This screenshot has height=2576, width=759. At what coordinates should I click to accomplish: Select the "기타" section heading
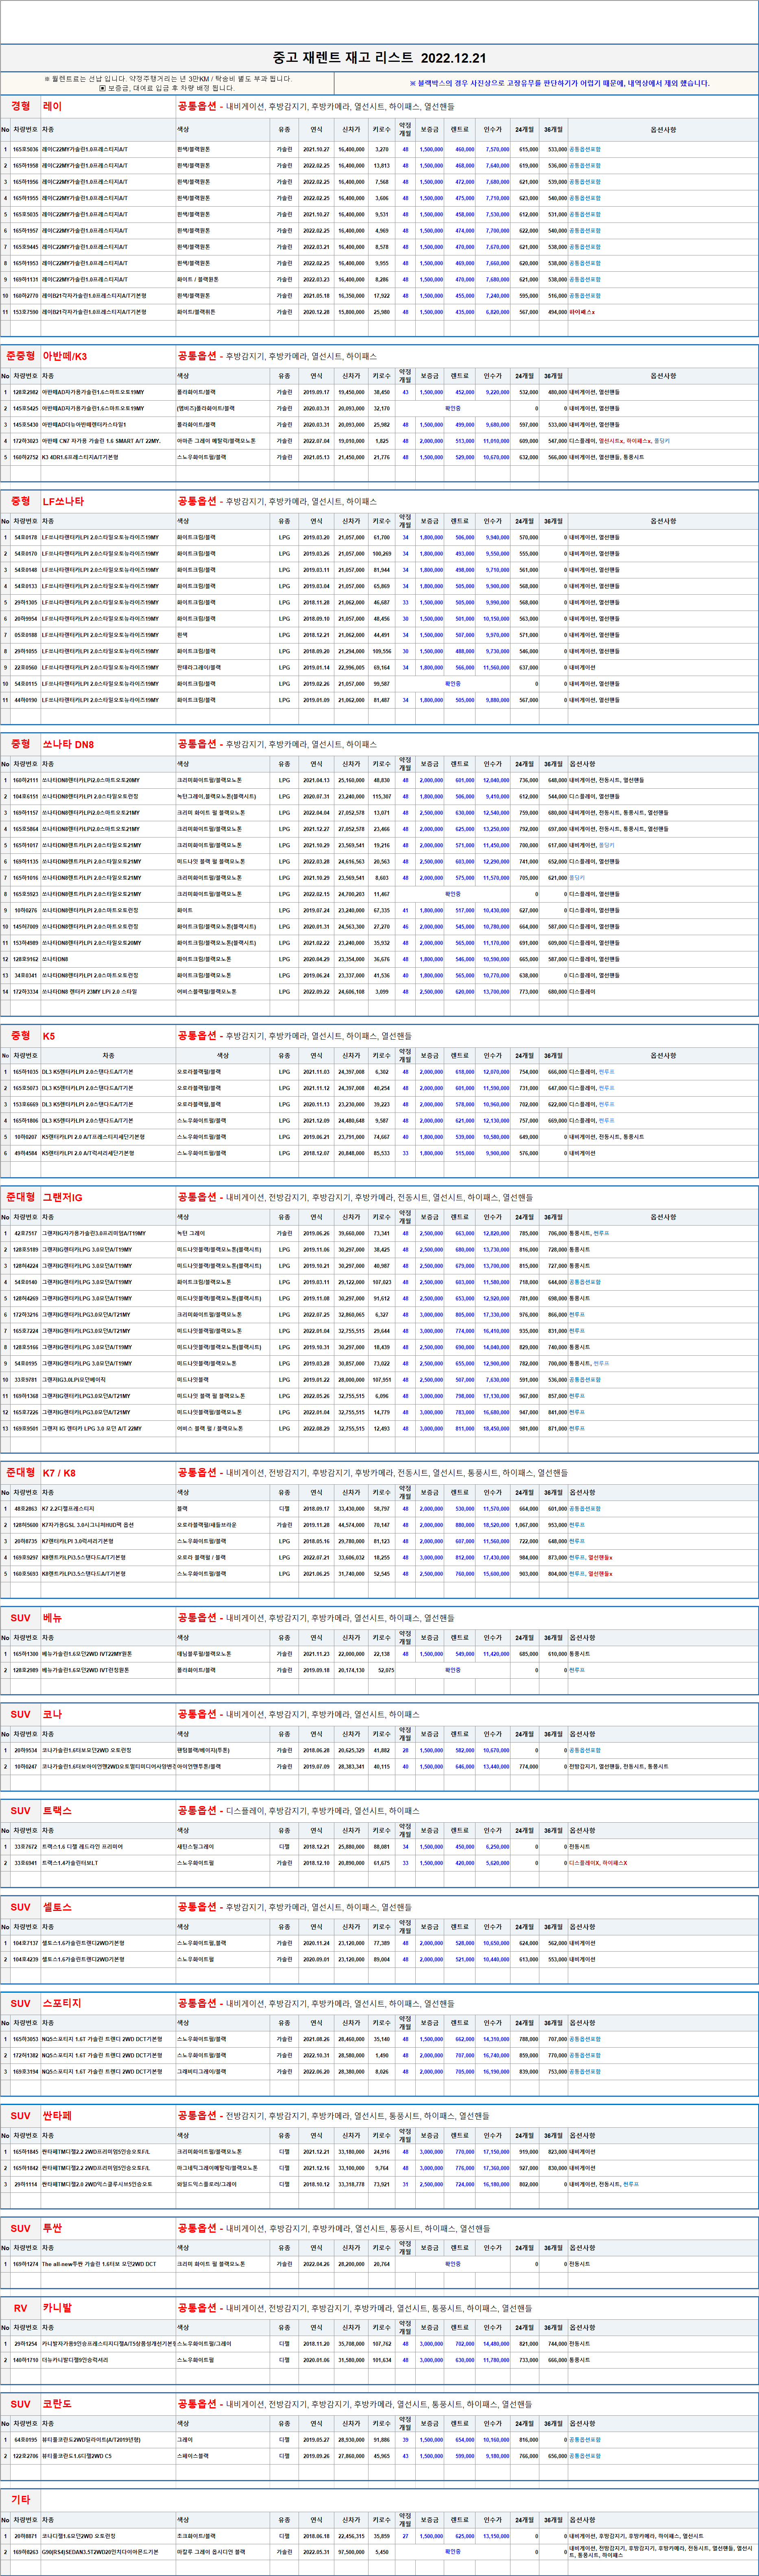click(x=21, y=2500)
